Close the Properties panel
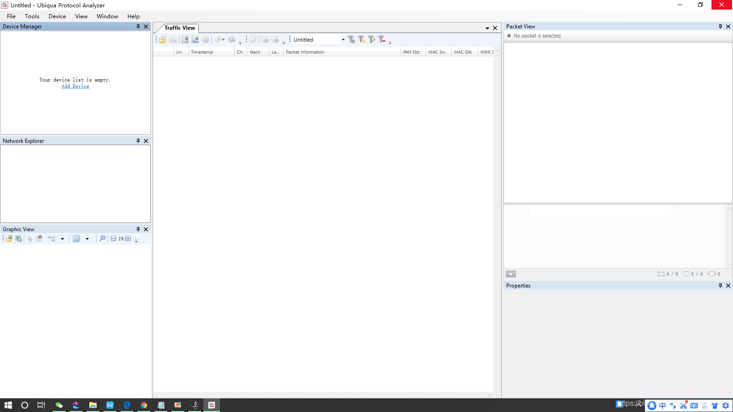The image size is (733, 412). click(728, 286)
